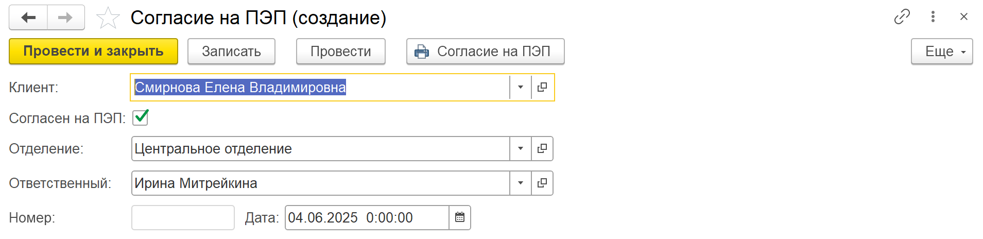
Task: Go back with the left arrow button
Action: coord(28,18)
